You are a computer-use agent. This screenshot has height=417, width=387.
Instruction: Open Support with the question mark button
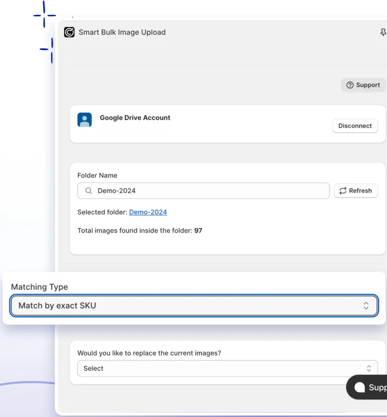click(363, 85)
